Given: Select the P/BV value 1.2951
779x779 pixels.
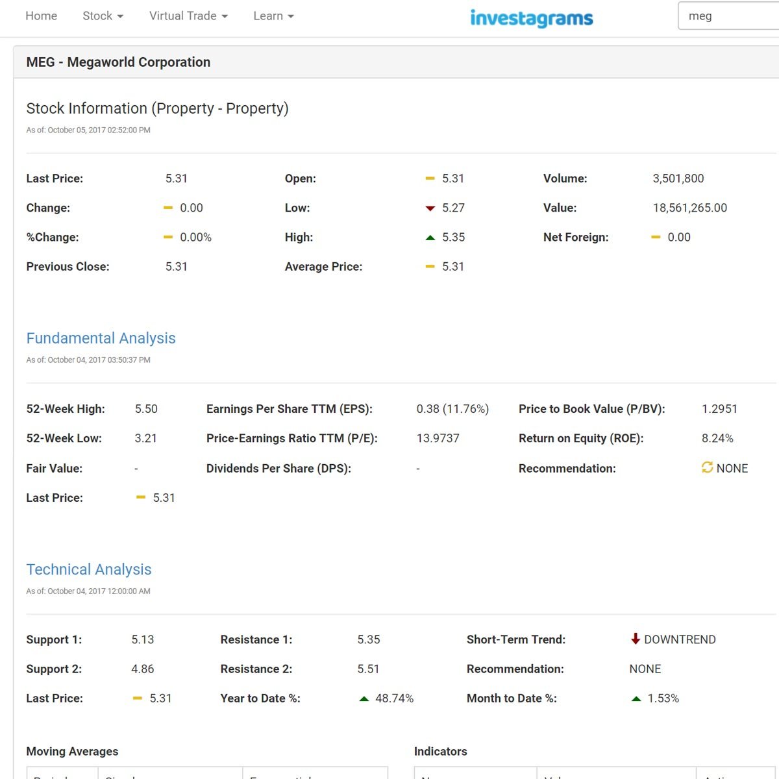Looking at the screenshot, I should 719,409.
